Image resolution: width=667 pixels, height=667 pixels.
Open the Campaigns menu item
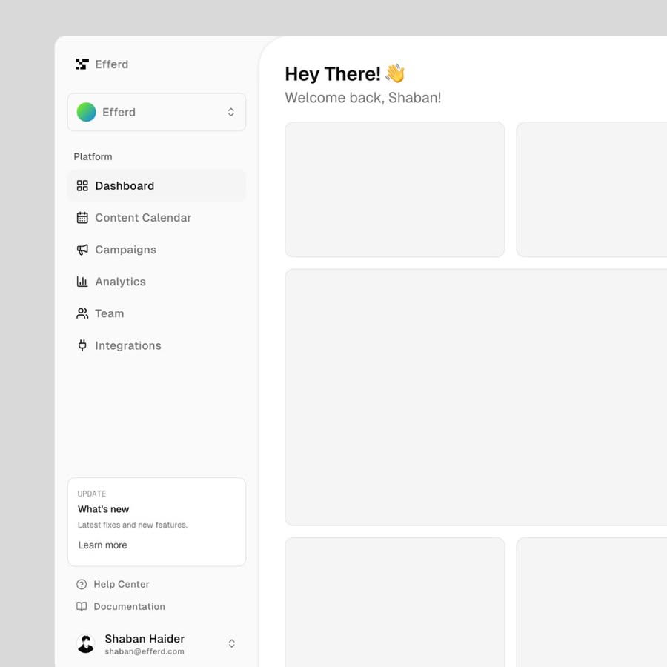click(x=125, y=250)
